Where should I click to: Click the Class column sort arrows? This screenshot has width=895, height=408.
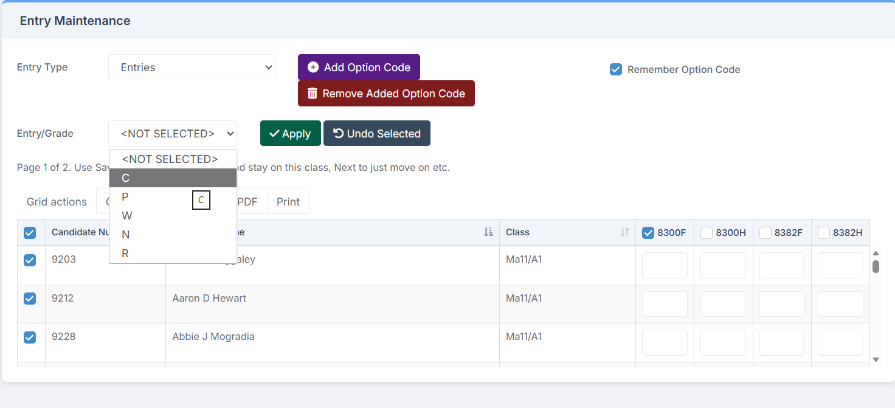624,232
